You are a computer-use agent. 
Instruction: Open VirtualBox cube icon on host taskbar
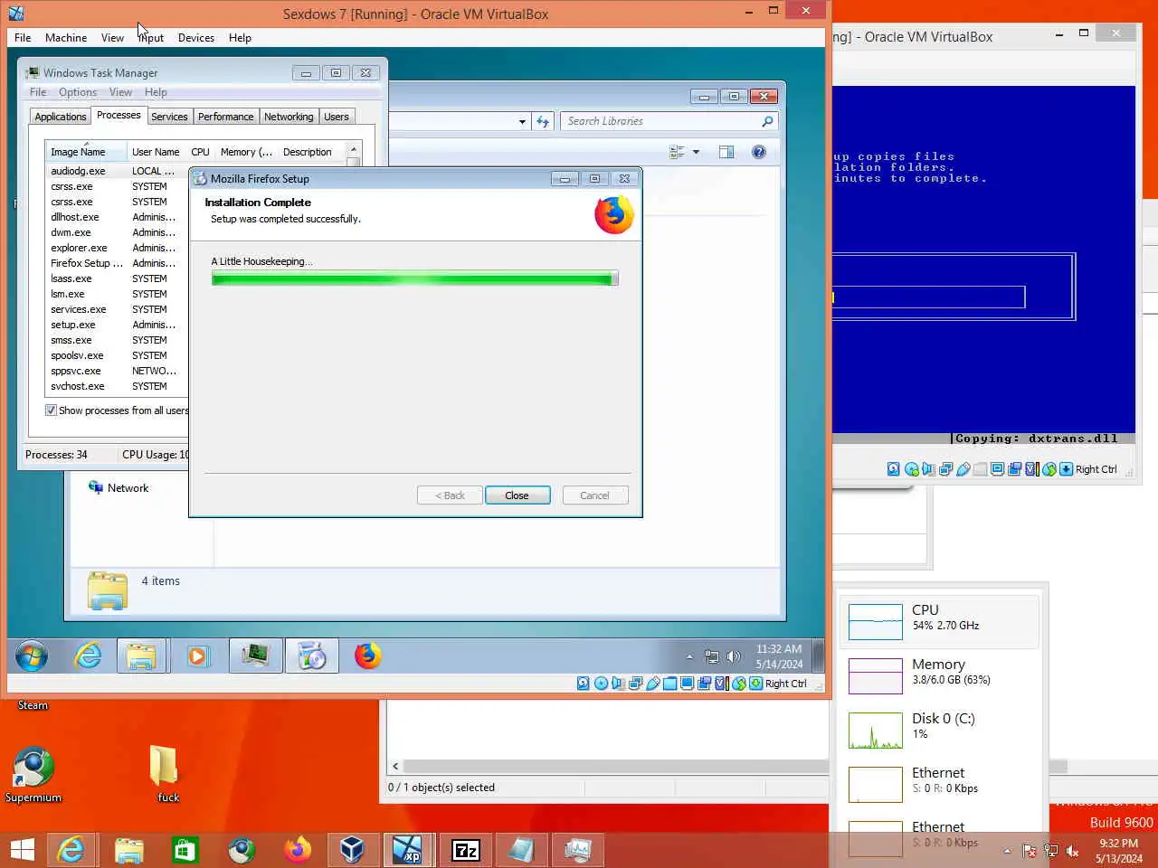point(352,850)
